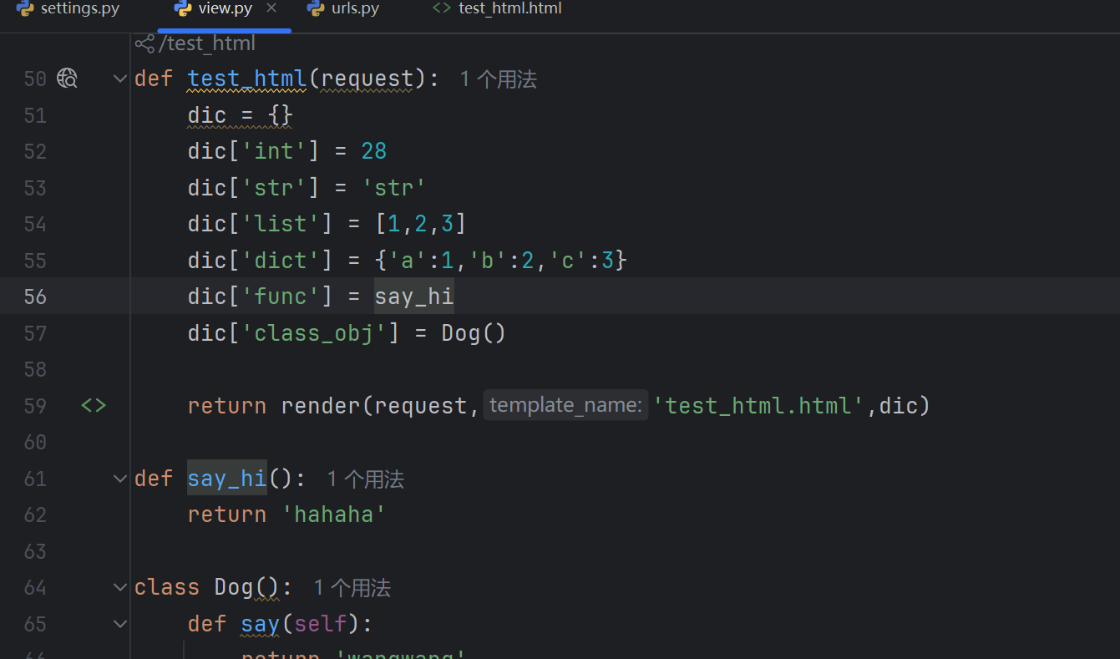The image size is (1120, 659).
Task: Click the template gutter icon on line 59
Action: pyautogui.click(x=94, y=406)
